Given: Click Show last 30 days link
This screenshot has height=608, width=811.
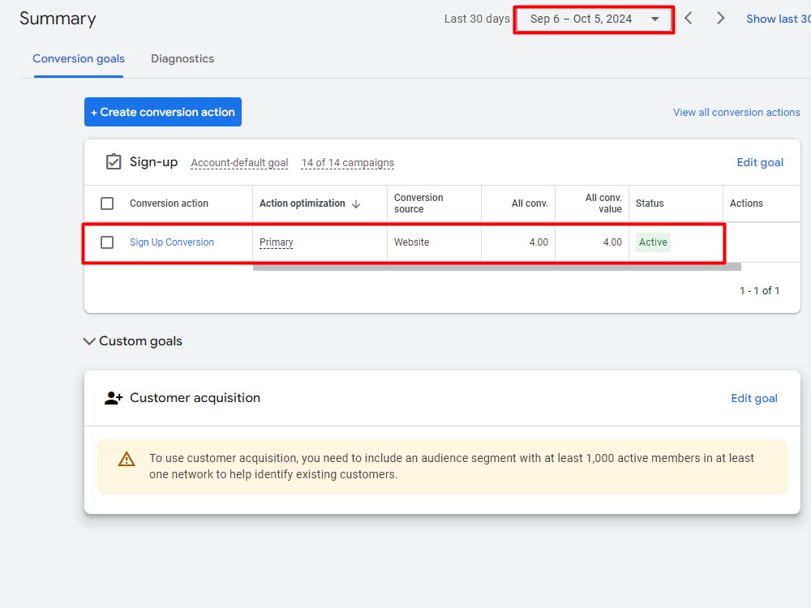Looking at the screenshot, I should tap(779, 19).
